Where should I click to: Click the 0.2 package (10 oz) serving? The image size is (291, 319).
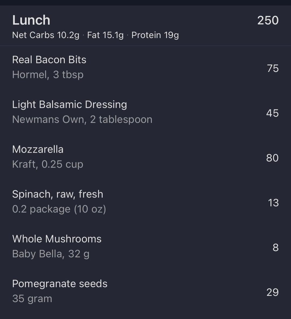[59, 209]
